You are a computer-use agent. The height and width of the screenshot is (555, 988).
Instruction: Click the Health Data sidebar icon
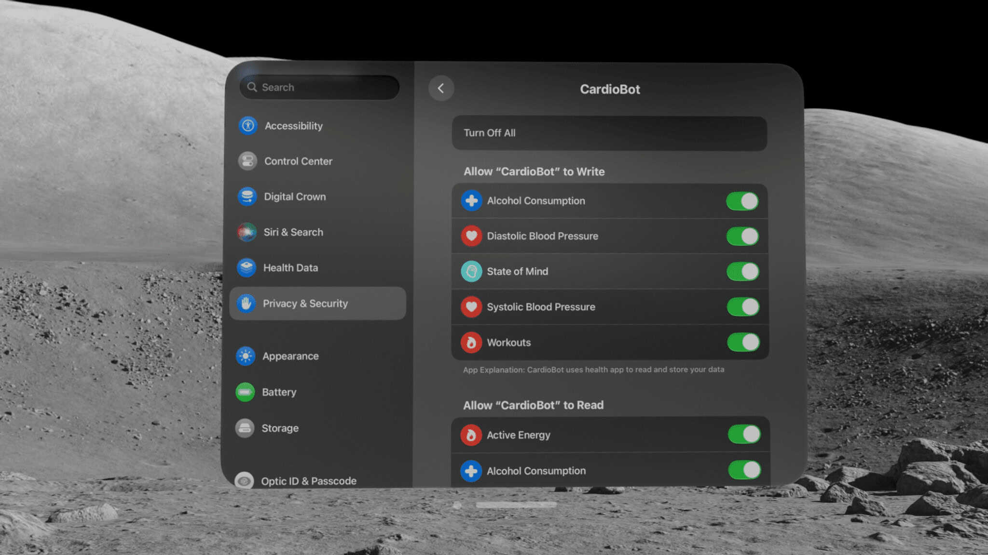[246, 267]
